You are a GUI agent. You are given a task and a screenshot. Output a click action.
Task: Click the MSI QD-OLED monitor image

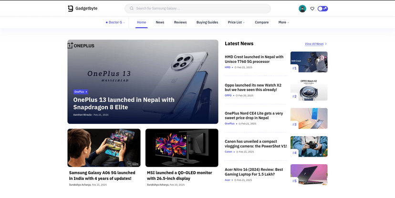point(182,147)
